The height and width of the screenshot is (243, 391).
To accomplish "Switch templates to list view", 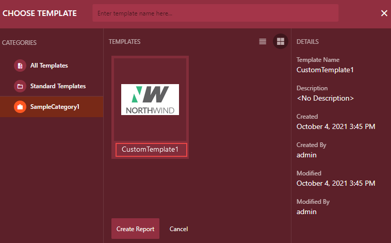I will point(263,41).
